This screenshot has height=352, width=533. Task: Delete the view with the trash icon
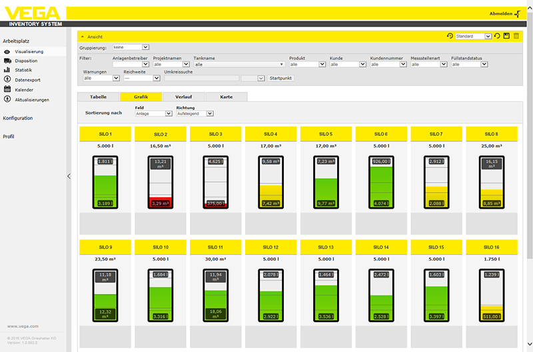(516, 36)
